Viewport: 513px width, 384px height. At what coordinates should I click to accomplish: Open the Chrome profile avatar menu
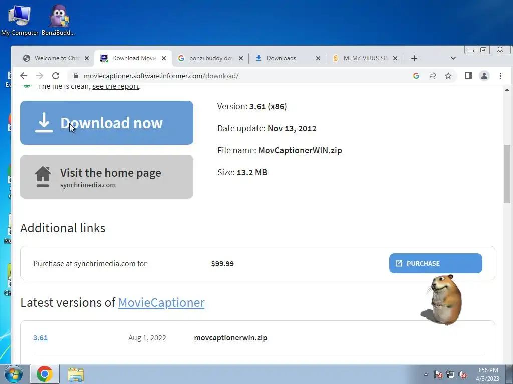[x=484, y=76]
